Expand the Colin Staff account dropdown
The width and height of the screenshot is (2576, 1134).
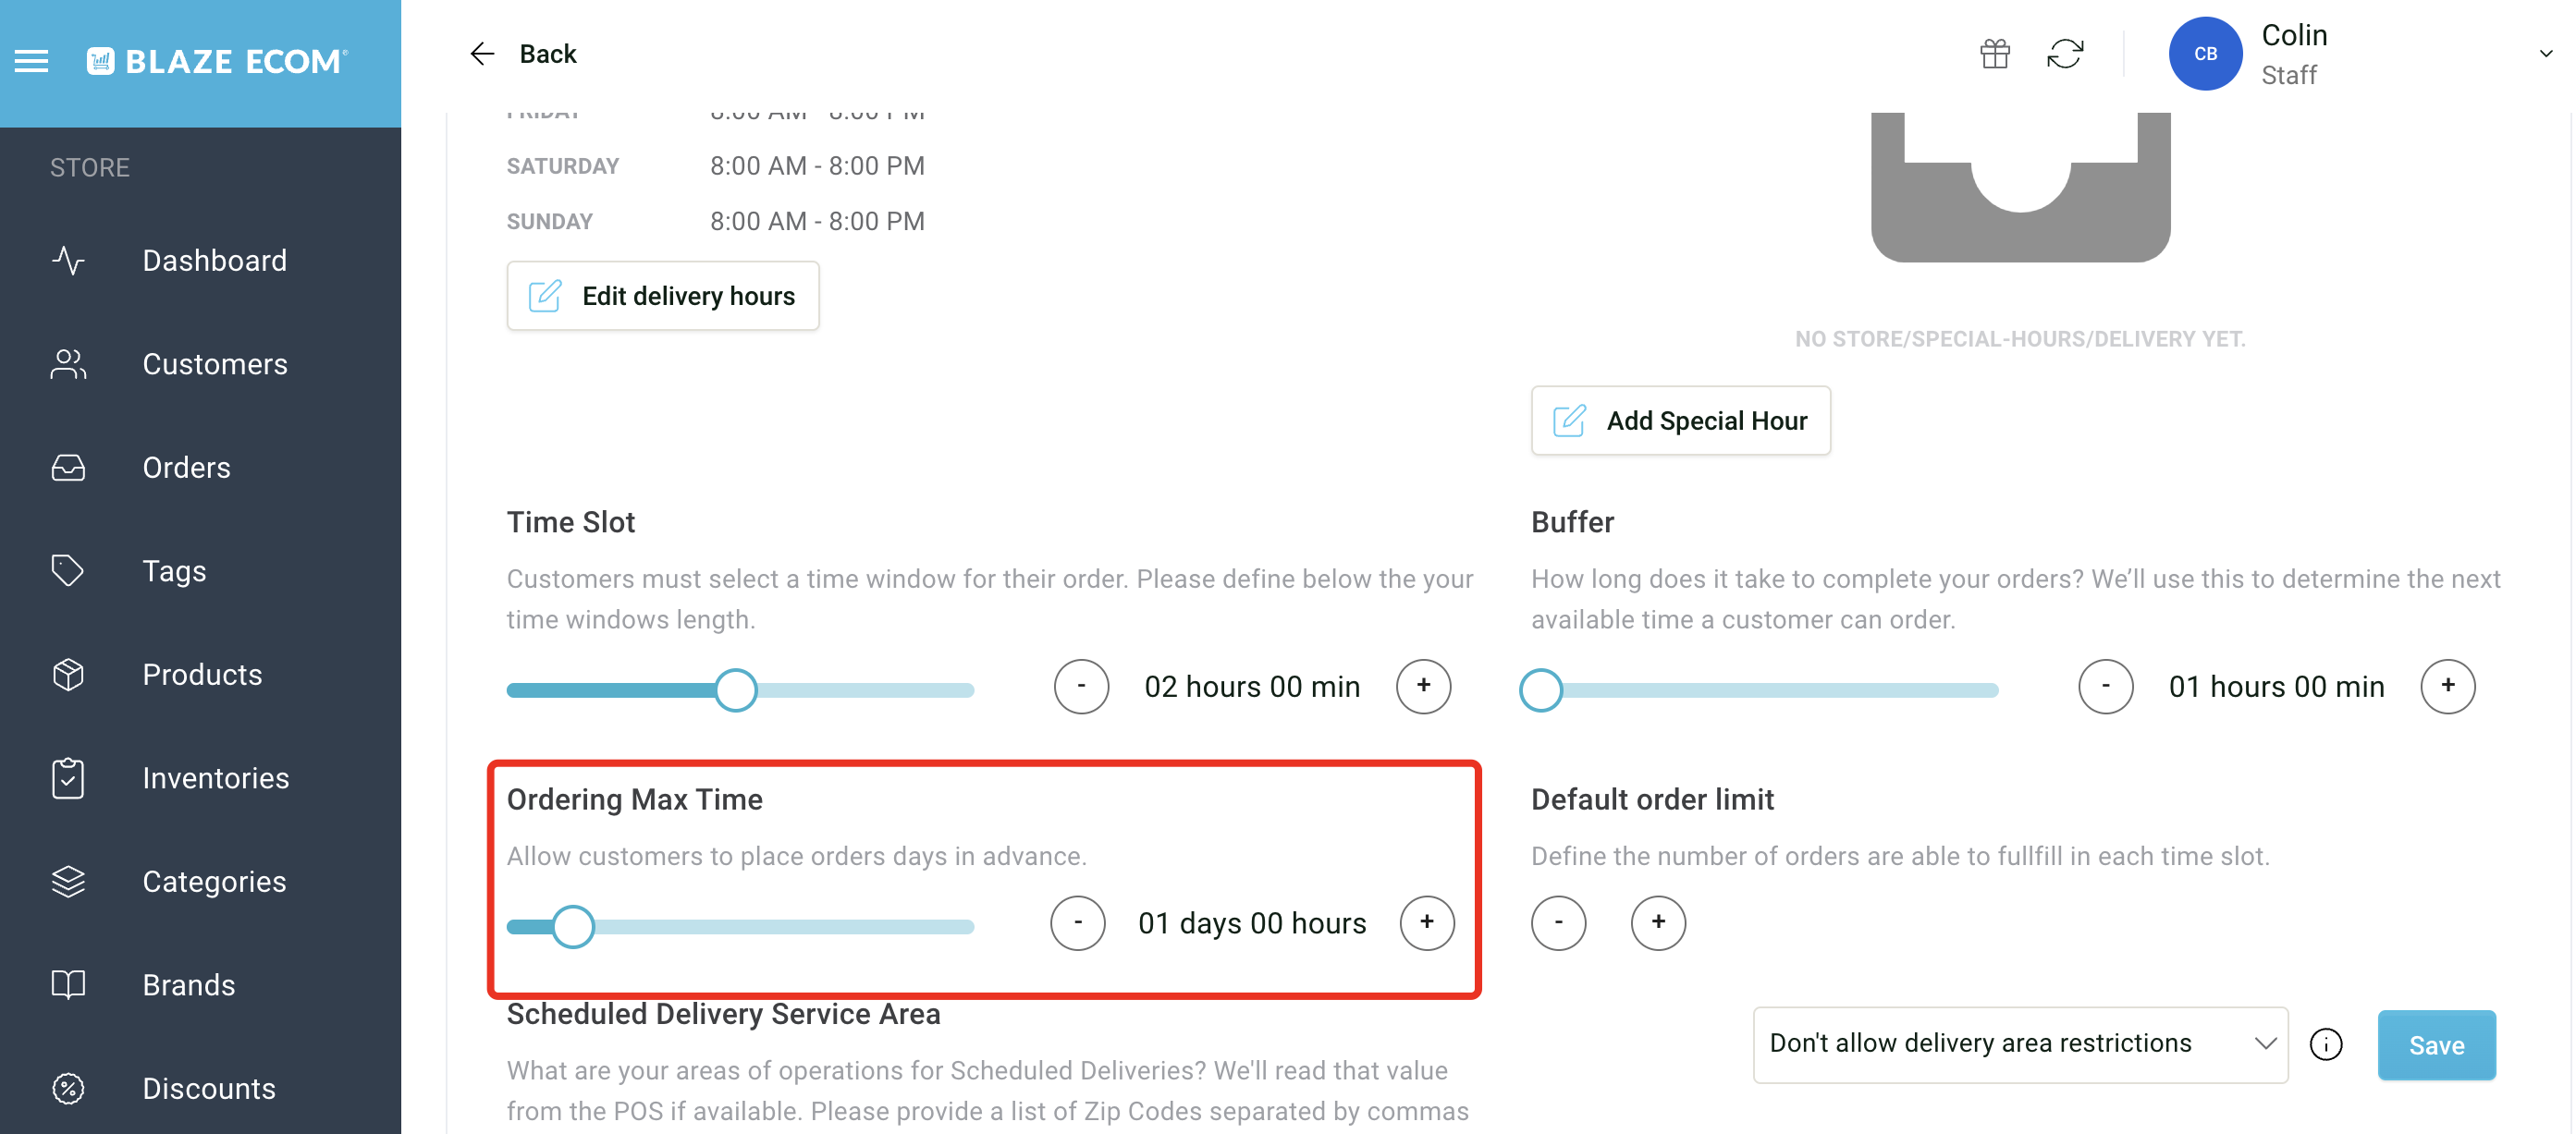click(x=2545, y=54)
